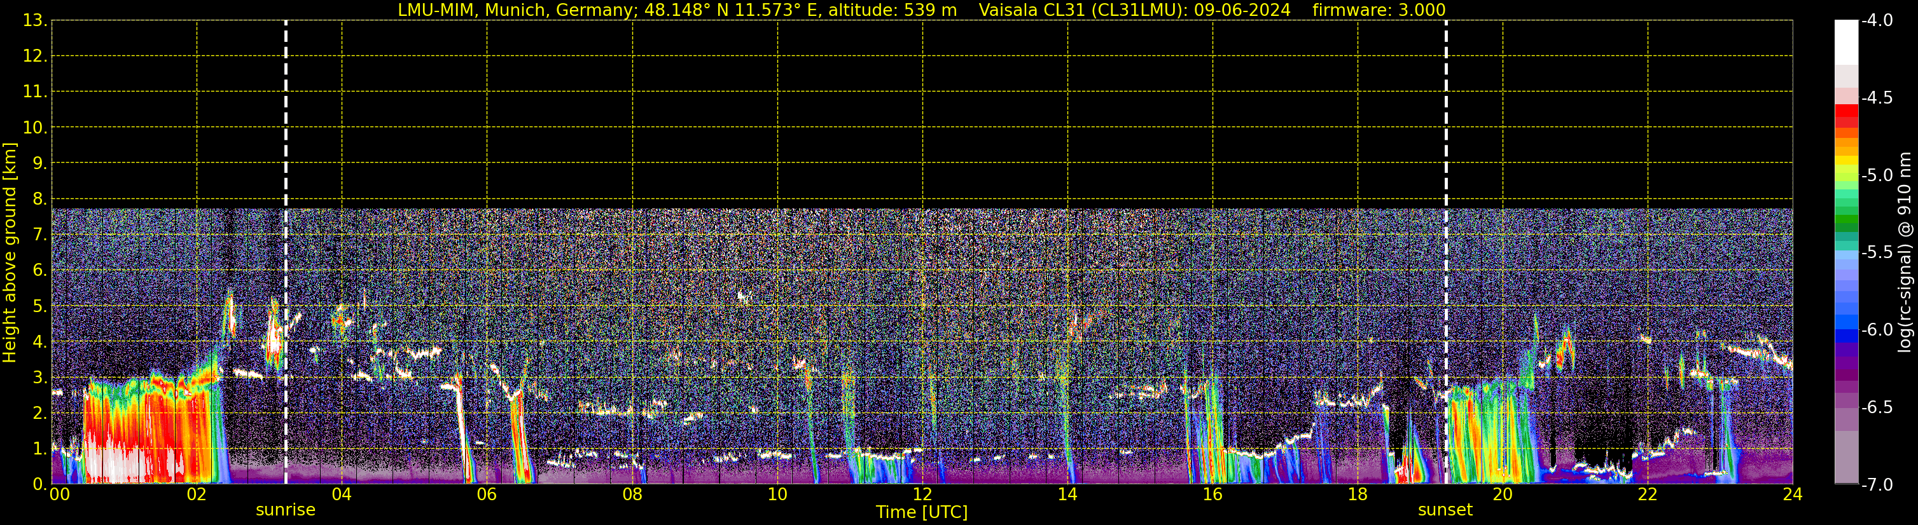Viewport: 1918px width, 525px height.
Task: Click the "04" time axis tick label
Action: point(342,494)
